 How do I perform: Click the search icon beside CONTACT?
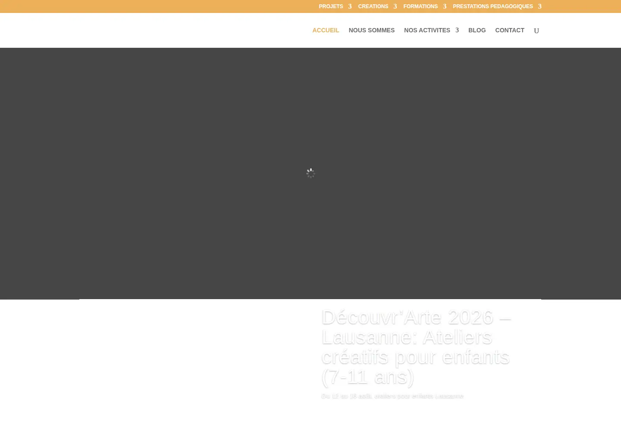pos(536,31)
